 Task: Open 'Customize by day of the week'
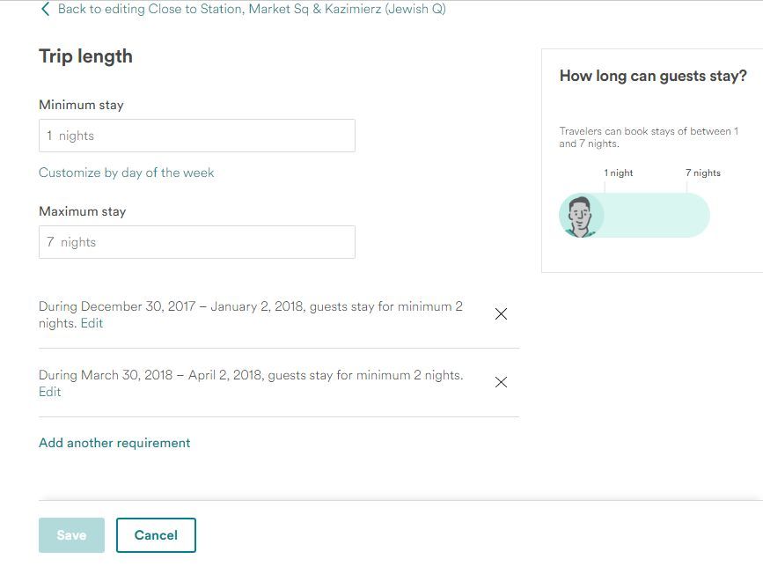[126, 173]
